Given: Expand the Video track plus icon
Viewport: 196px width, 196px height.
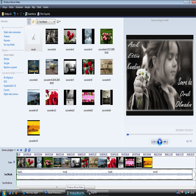Looking at the screenshot, I should point(14,162).
